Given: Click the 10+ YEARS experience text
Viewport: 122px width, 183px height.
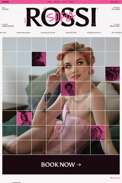Looking at the screenshot, I should tap(116, 9).
